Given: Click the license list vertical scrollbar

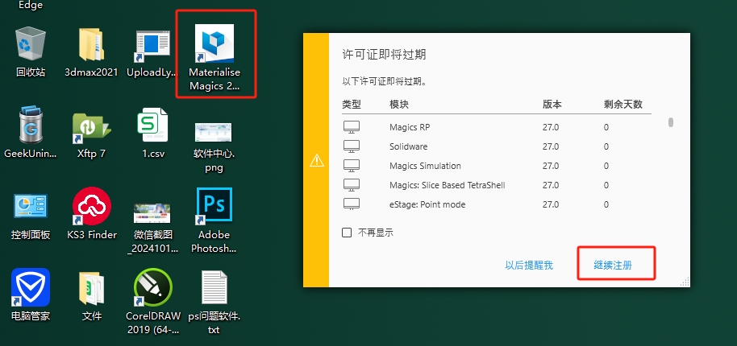Looking at the screenshot, I should [x=671, y=122].
